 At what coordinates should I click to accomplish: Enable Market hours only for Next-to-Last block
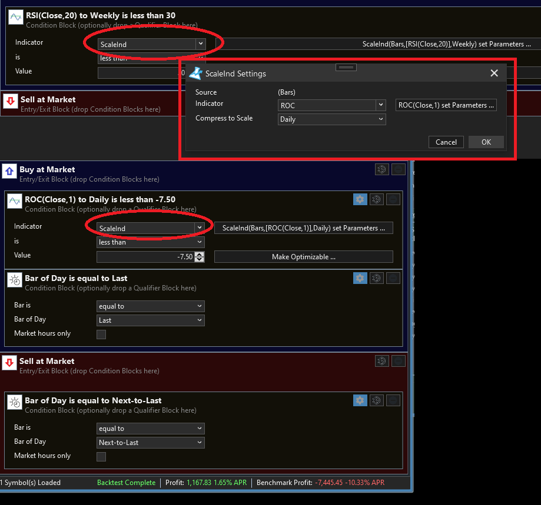101,456
